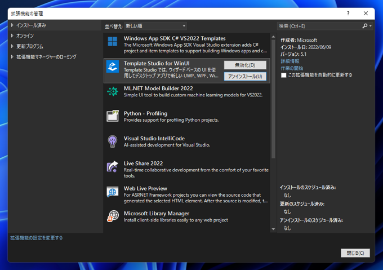Select Windows App SDK C# VS2022 Templates title
The image size is (383, 270).
point(175,38)
